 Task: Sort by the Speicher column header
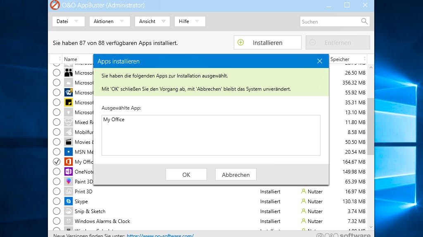[x=340, y=59]
